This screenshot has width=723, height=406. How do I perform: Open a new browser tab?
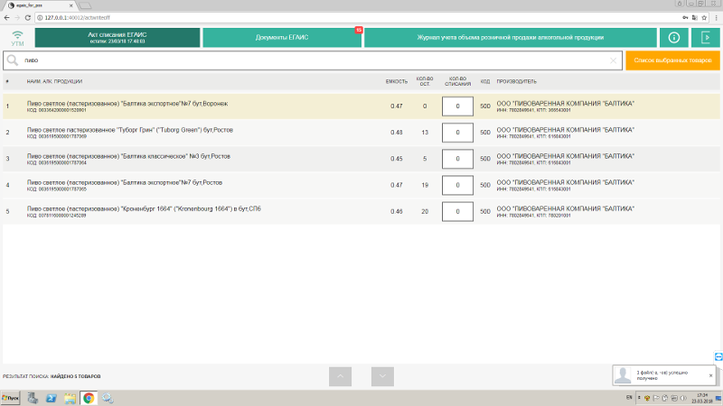coord(85,5)
